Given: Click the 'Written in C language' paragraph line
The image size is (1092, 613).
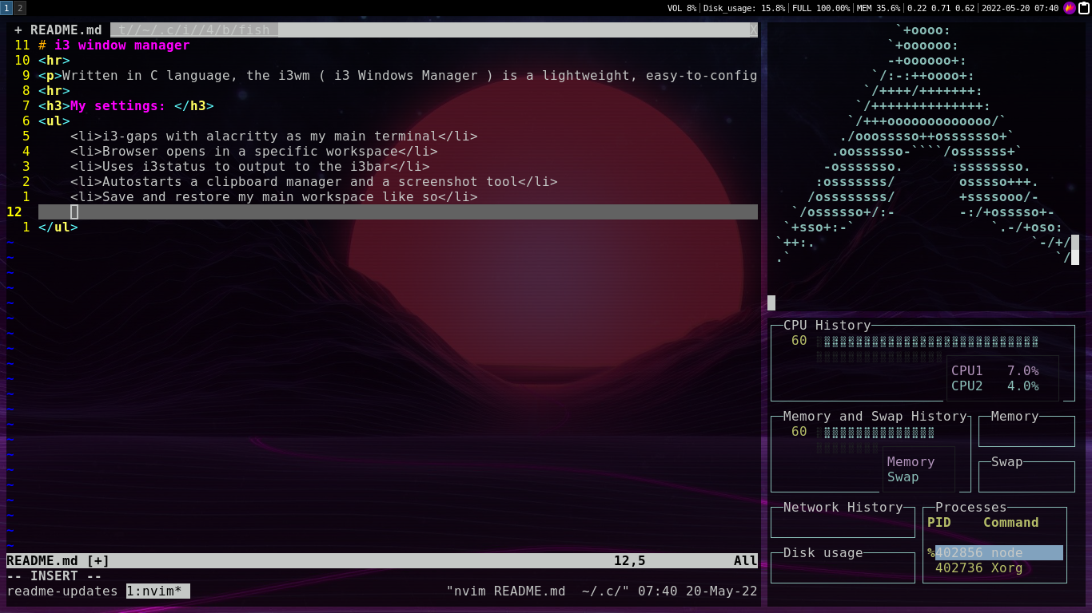Looking at the screenshot, I should point(398,76).
